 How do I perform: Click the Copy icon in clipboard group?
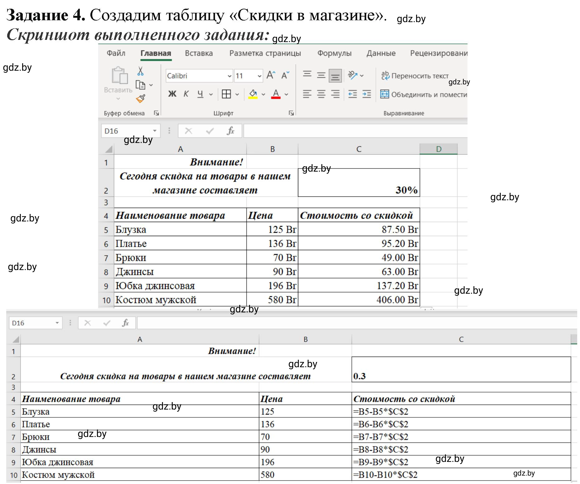pos(141,85)
